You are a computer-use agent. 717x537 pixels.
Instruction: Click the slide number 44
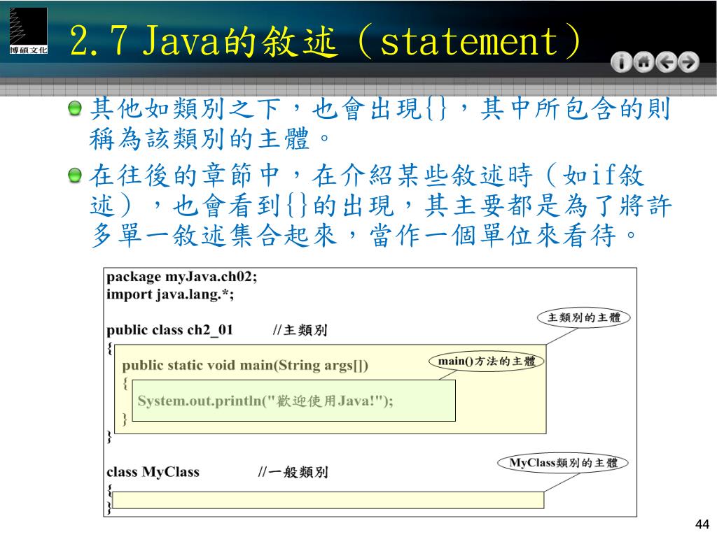click(x=702, y=523)
